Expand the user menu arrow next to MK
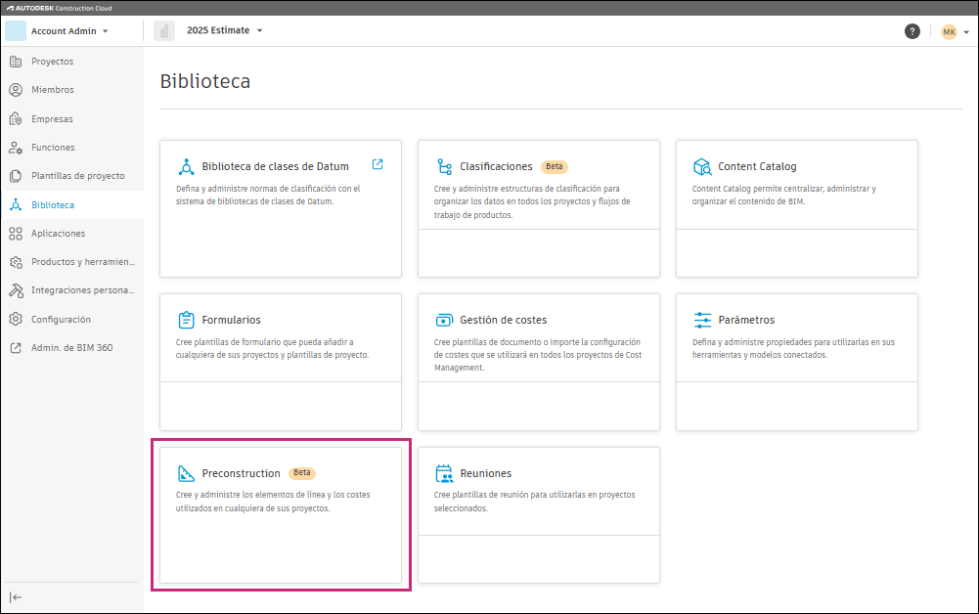The width and height of the screenshot is (979, 614). (966, 32)
